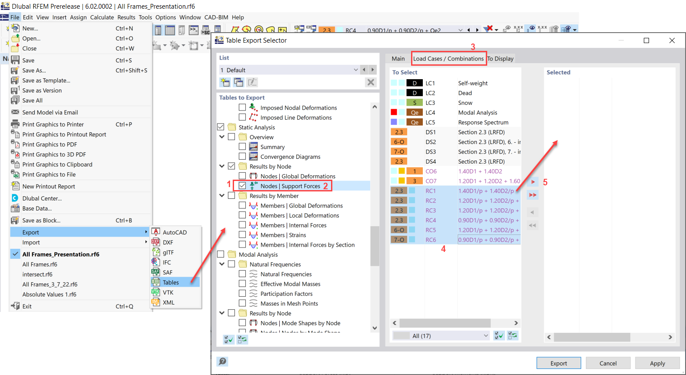Open the Default list dropdown
Image resolution: width=686 pixels, height=375 pixels.
click(356, 70)
